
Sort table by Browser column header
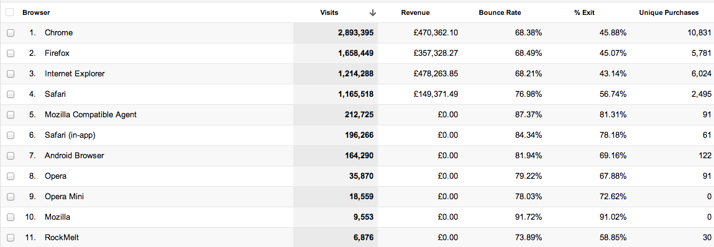tap(36, 13)
